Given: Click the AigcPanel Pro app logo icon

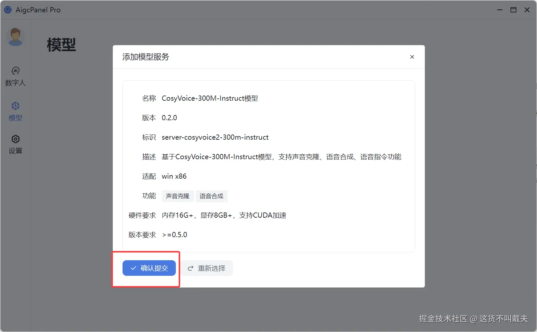Looking at the screenshot, I should 8,10.
